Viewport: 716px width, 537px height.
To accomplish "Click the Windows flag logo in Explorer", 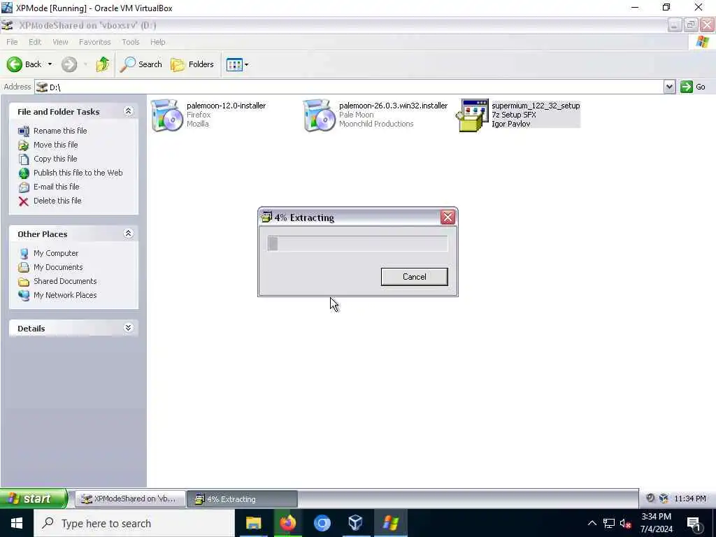I will 702,42.
